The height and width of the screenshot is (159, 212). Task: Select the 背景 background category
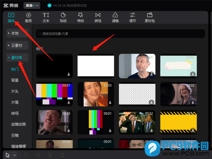pos(15,80)
